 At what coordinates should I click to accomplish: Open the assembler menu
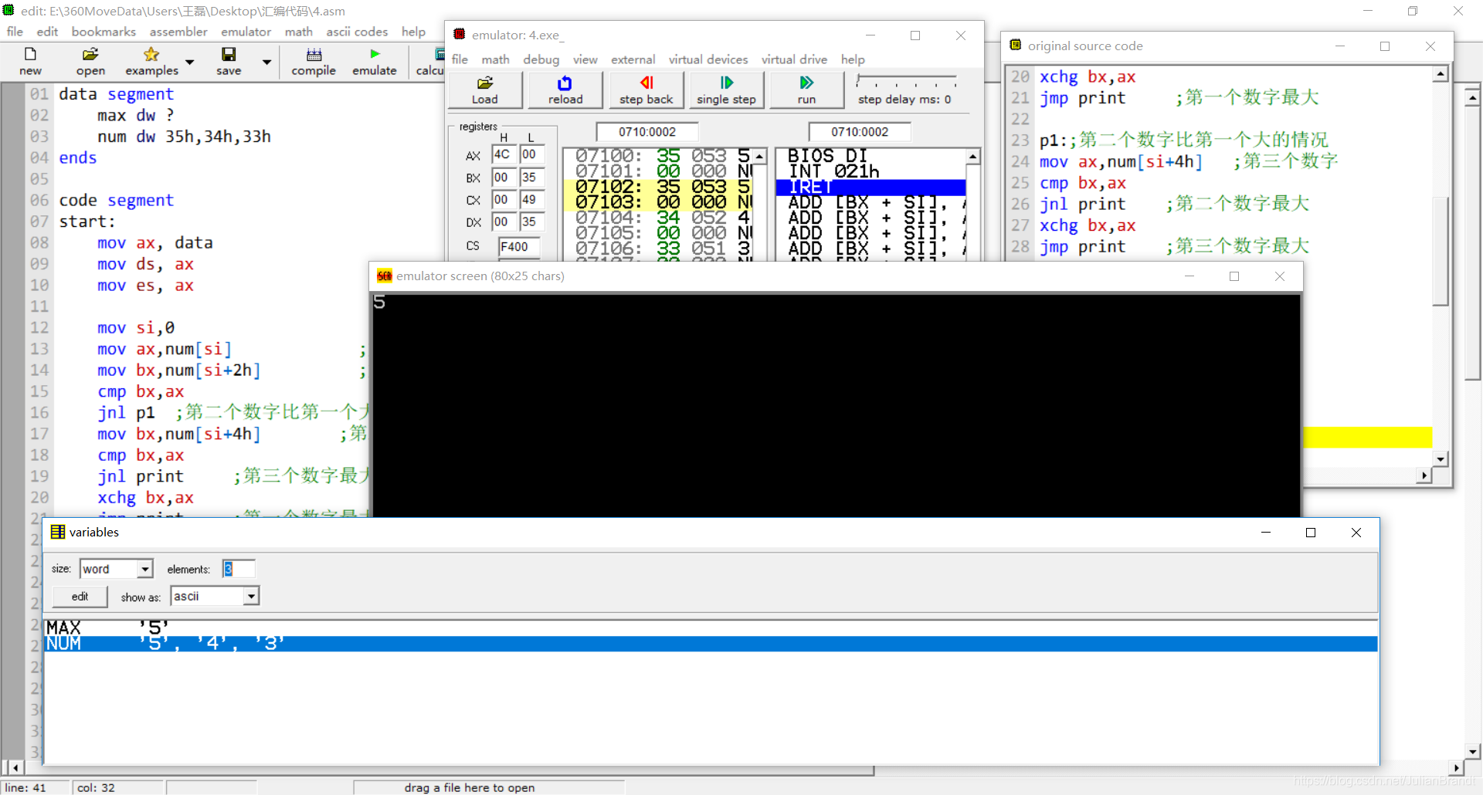click(x=178, y=32)
